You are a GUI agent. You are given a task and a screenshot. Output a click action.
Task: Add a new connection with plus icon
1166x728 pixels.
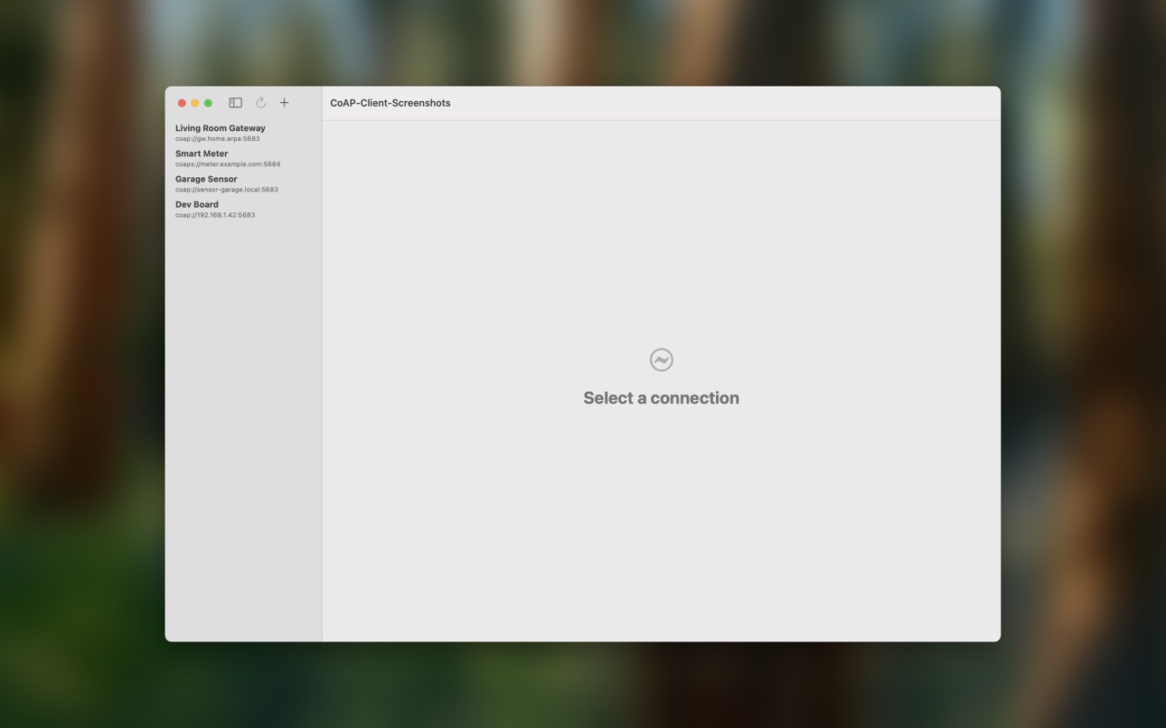[284, 103]
